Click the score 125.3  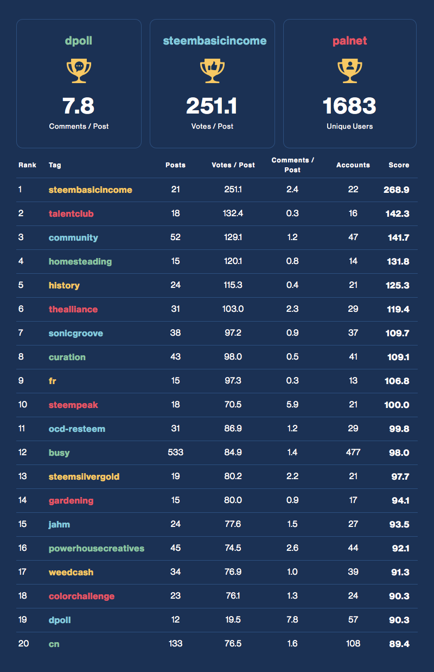pyautogui.click(x=397, y=285)
